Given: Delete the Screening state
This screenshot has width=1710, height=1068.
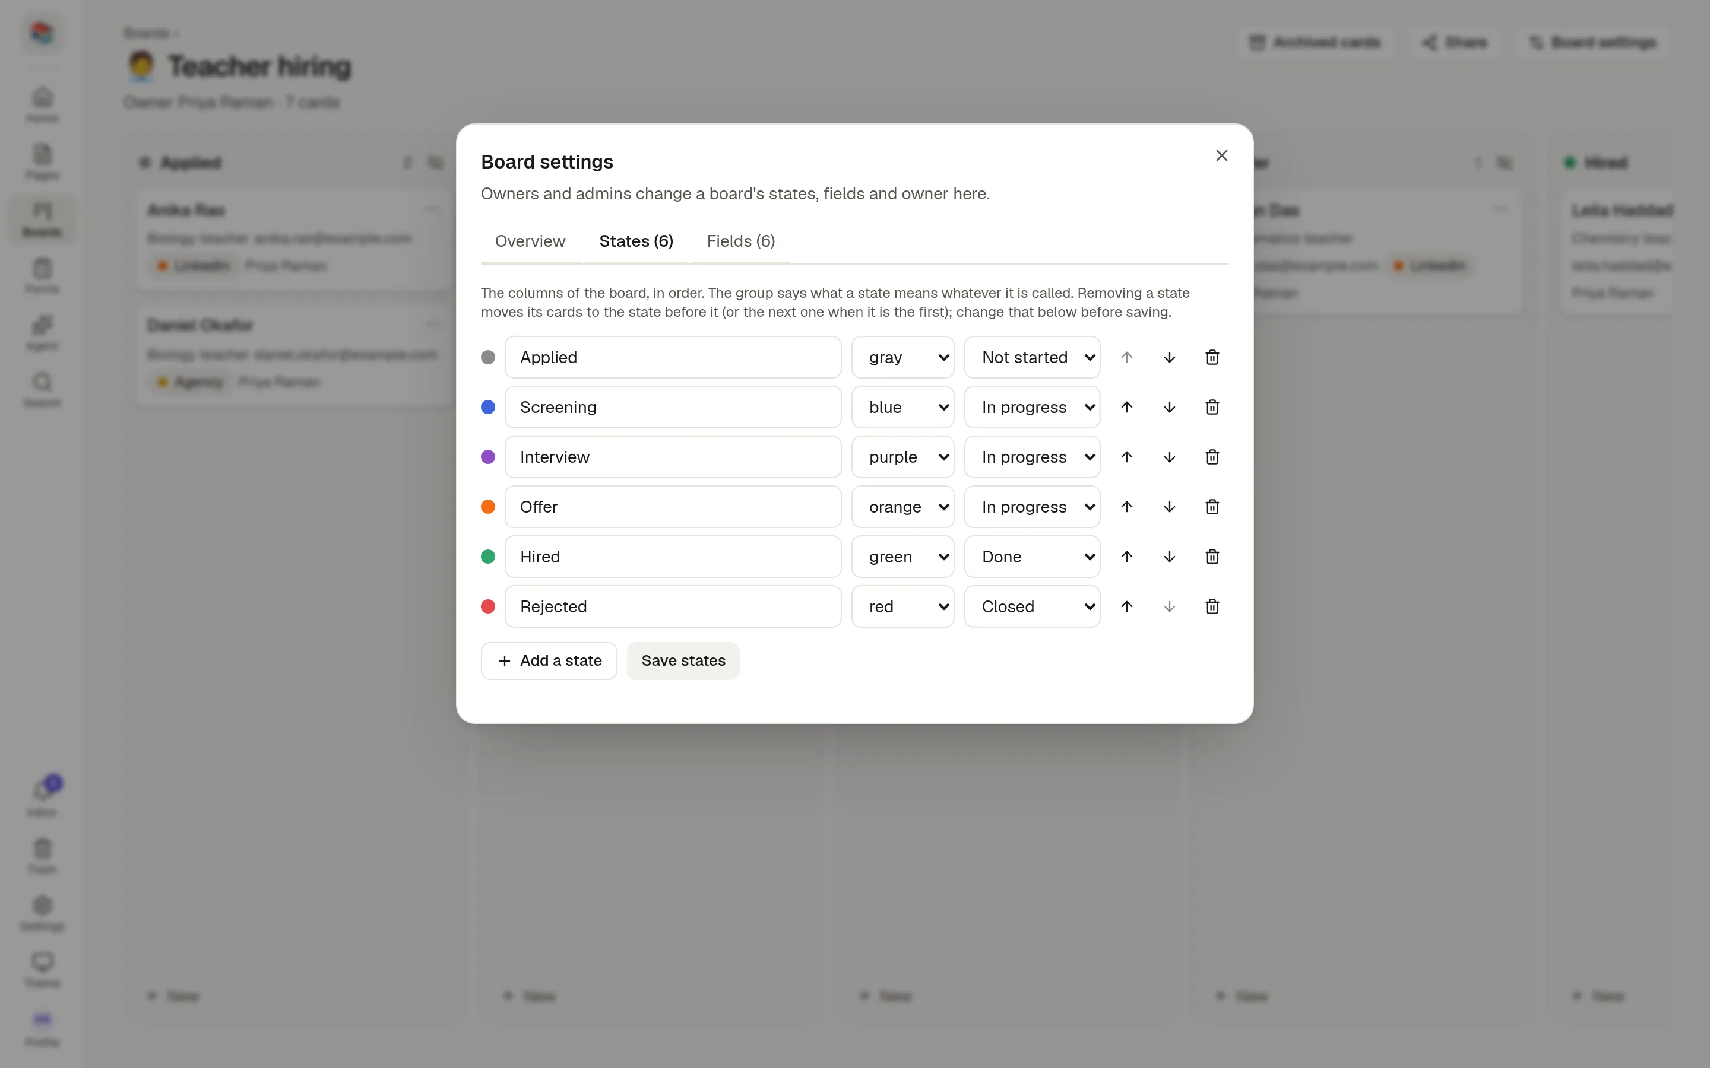Looking at the screenshot, I should coord(1212,408).
